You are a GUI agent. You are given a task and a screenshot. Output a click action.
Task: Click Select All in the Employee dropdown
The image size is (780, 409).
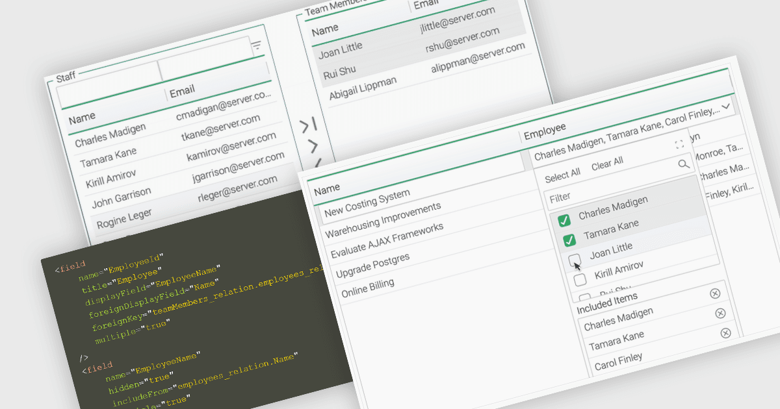tap(562, 175)
